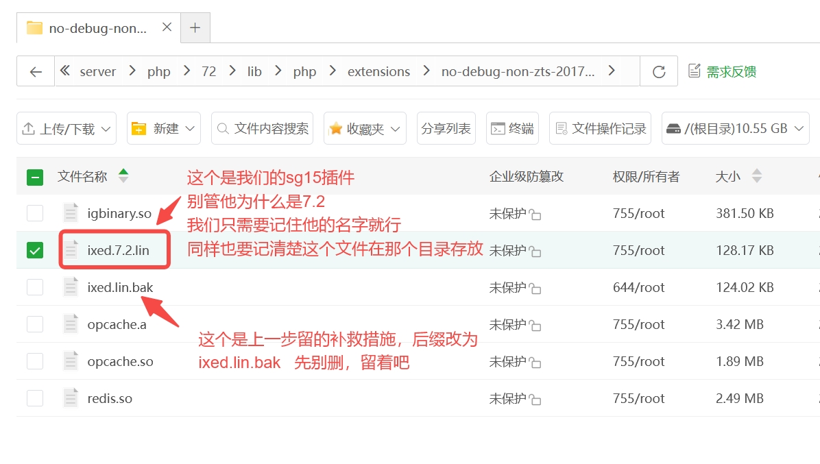820x464 pixels.
Task: Click the lock icon in redis.so row
Action: point(535,400)
